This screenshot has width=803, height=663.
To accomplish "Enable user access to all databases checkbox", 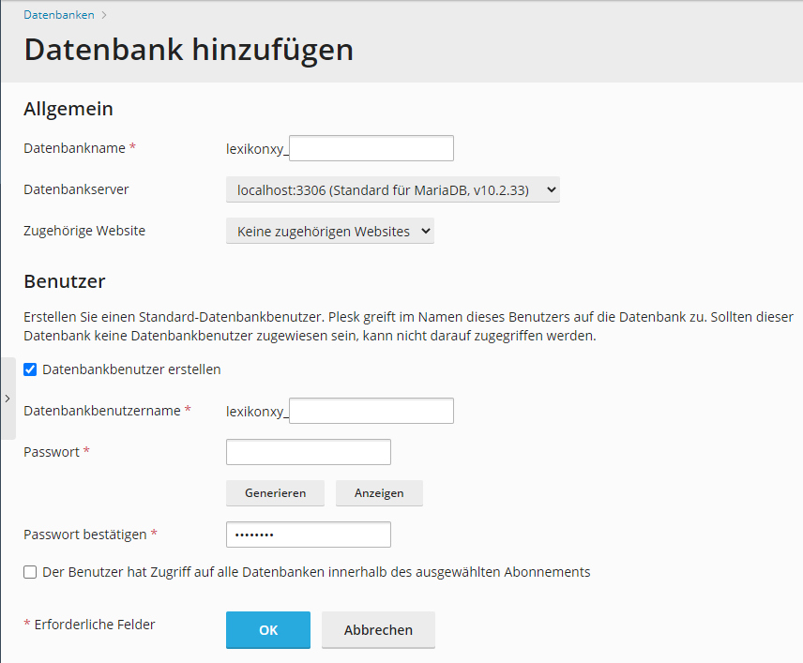I will (x=31, y=572).
